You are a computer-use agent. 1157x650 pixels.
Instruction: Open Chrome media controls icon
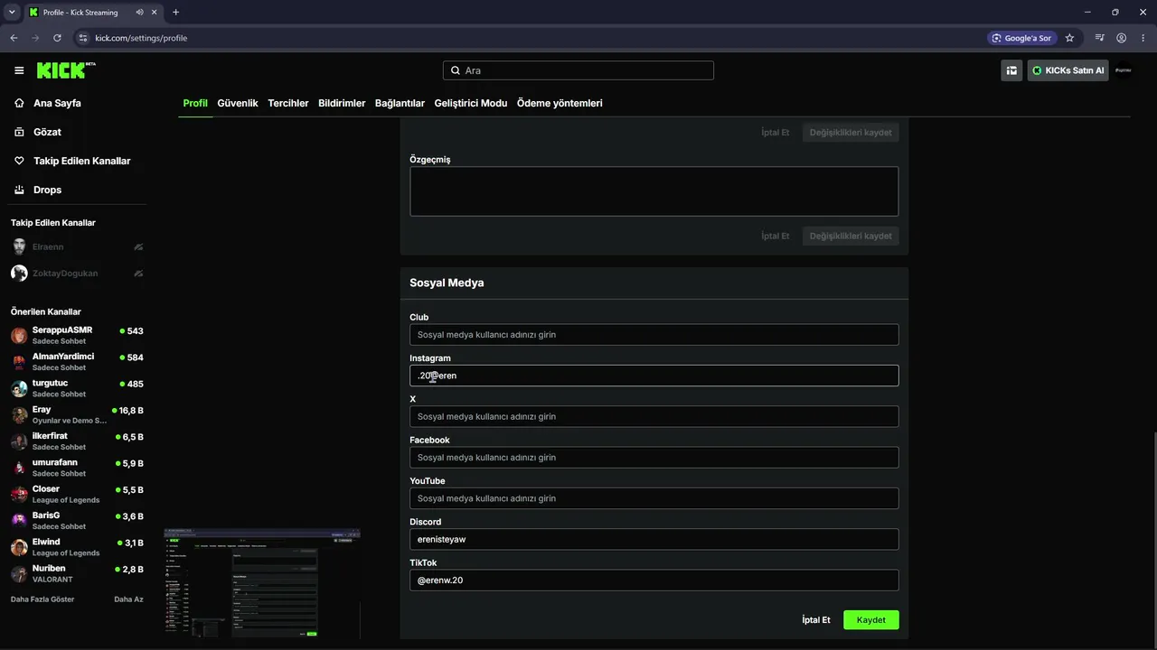click(1099, 38)
